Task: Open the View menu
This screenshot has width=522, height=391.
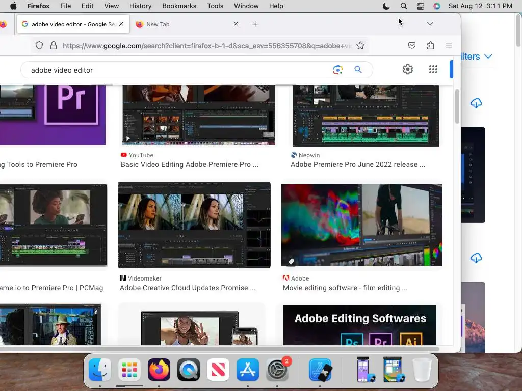Action: pos(111,6)
